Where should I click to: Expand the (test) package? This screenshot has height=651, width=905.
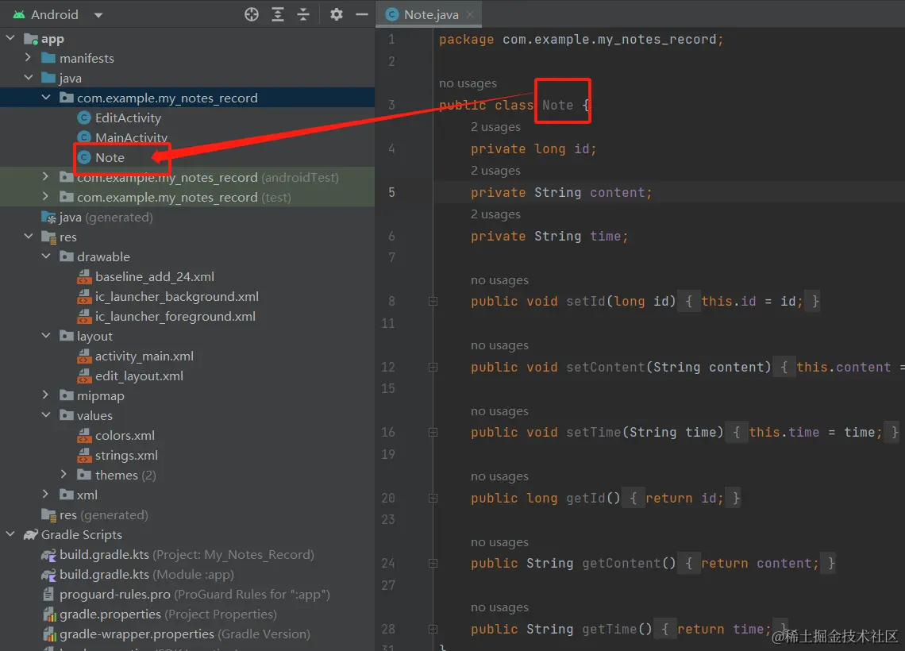(46, 197)
